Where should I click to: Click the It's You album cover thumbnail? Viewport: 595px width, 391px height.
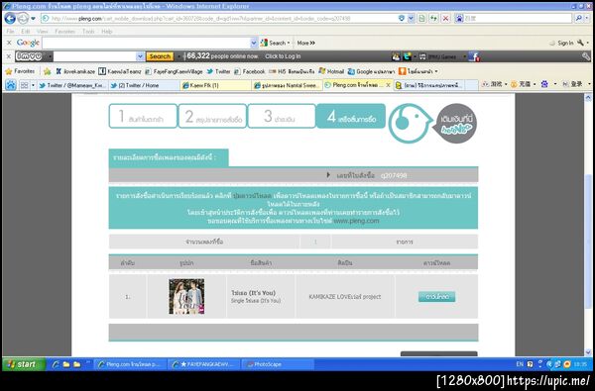pyautogui.click(x=186, y=296)
